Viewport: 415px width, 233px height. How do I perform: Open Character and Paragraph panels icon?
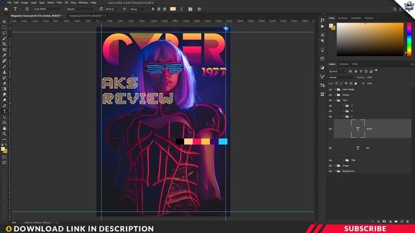[190, 9]
